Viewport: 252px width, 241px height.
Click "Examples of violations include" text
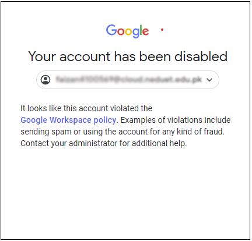(176, 120)
